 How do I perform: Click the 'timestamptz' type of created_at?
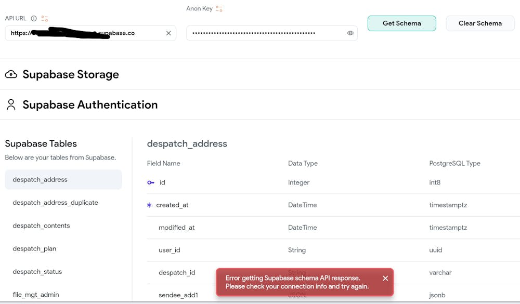pyautogui.click(x=448, y=205)
